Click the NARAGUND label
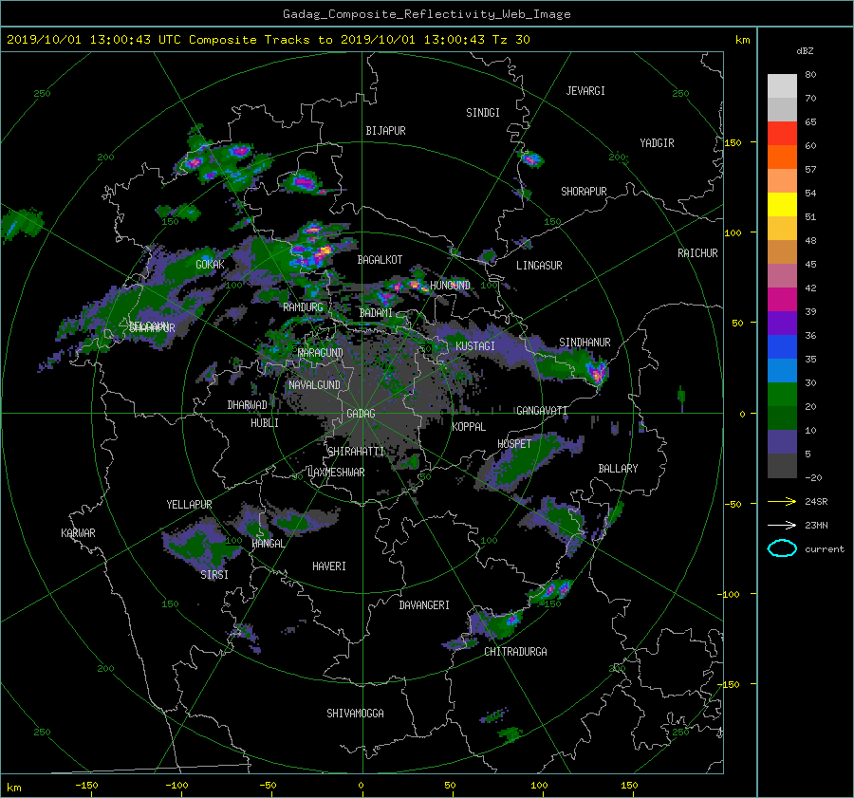The height and width of the screenshot is (798, 854). 321,353
